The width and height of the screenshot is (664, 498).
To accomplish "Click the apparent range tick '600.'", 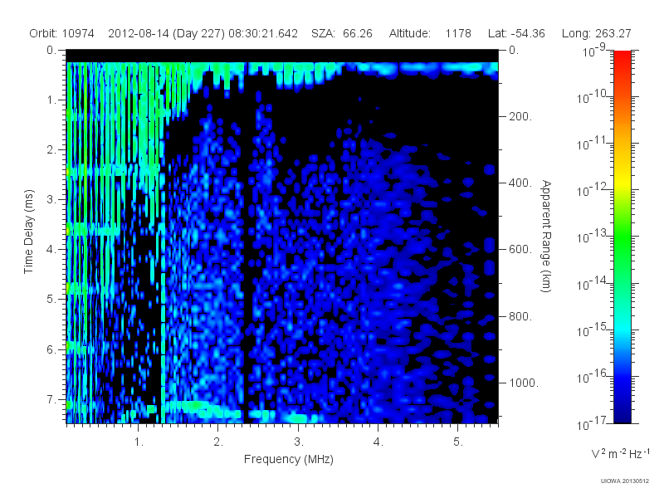I will [520, 250].
